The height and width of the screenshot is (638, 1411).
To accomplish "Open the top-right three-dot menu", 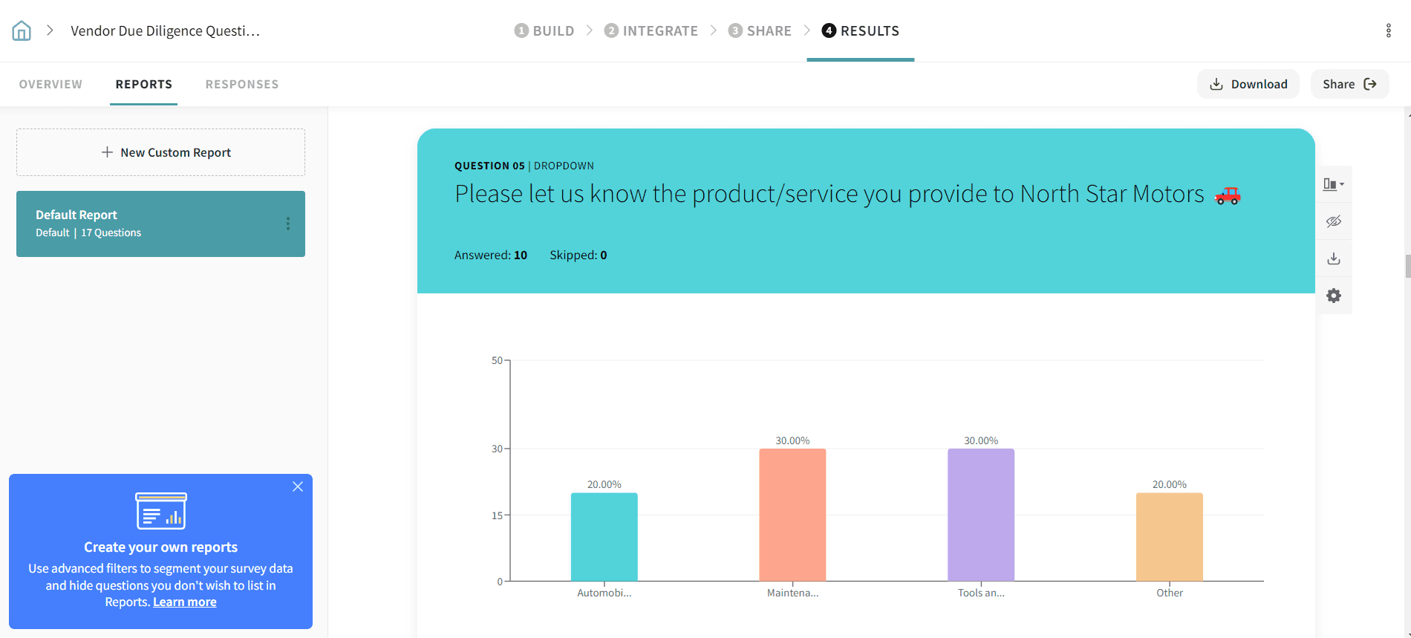I will tap(1388, 30).
